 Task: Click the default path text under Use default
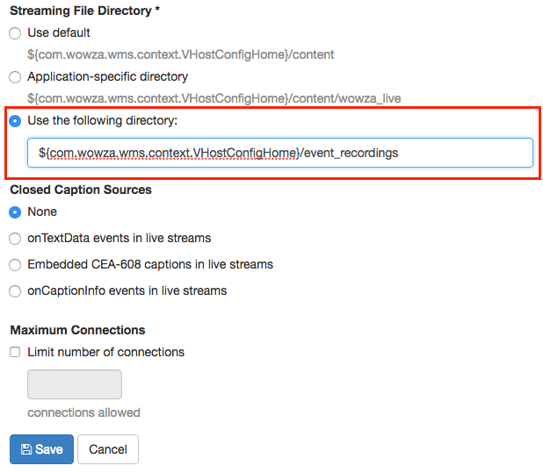[x=180, y=54]
